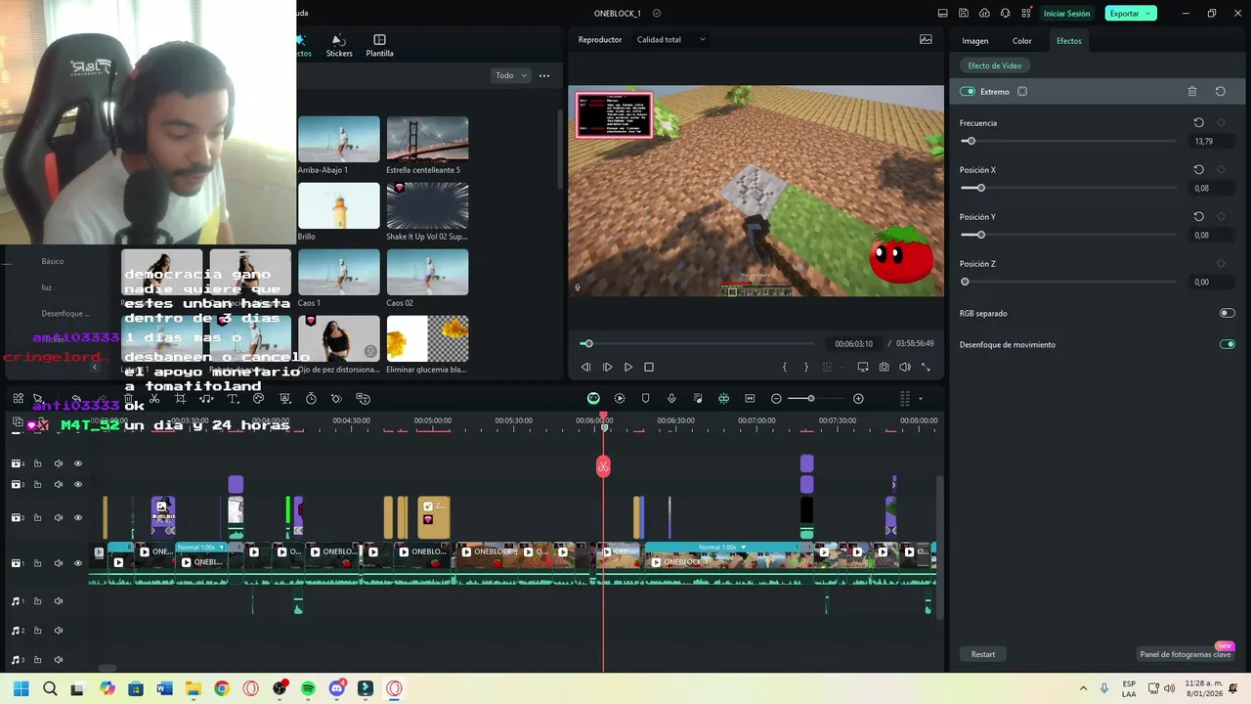Select the Efectos tab in the properties panel
This screenshot has width=1251, height=704.
[x=1069, y=41]
